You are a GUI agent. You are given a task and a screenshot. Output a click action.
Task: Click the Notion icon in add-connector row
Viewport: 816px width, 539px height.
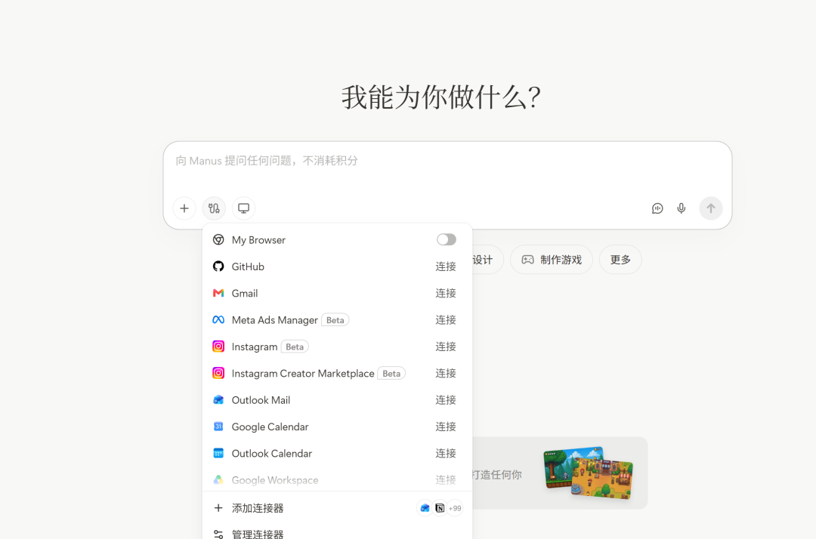440,508
